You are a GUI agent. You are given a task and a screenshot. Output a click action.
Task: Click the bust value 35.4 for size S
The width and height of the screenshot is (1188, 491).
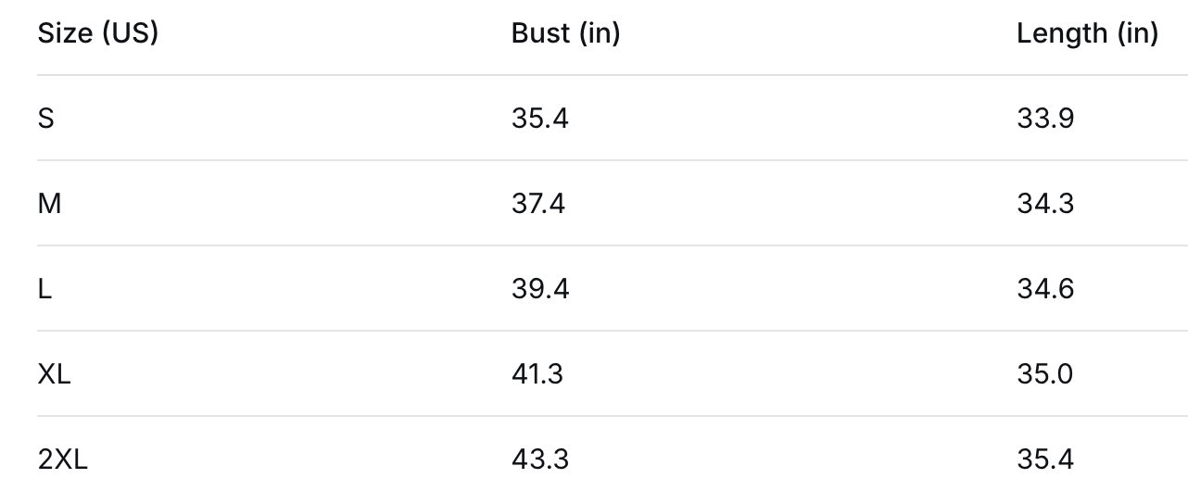pyautogui.click(x=539, y=119)
